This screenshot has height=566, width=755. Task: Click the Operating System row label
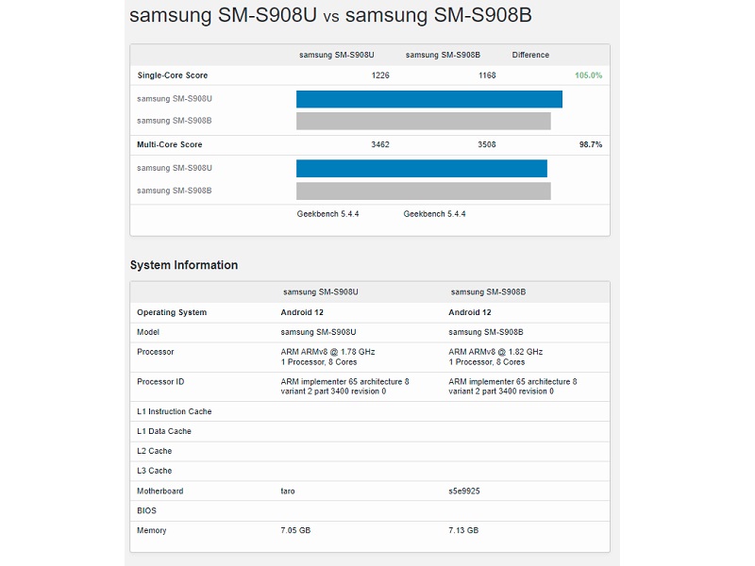coord(172,312)
